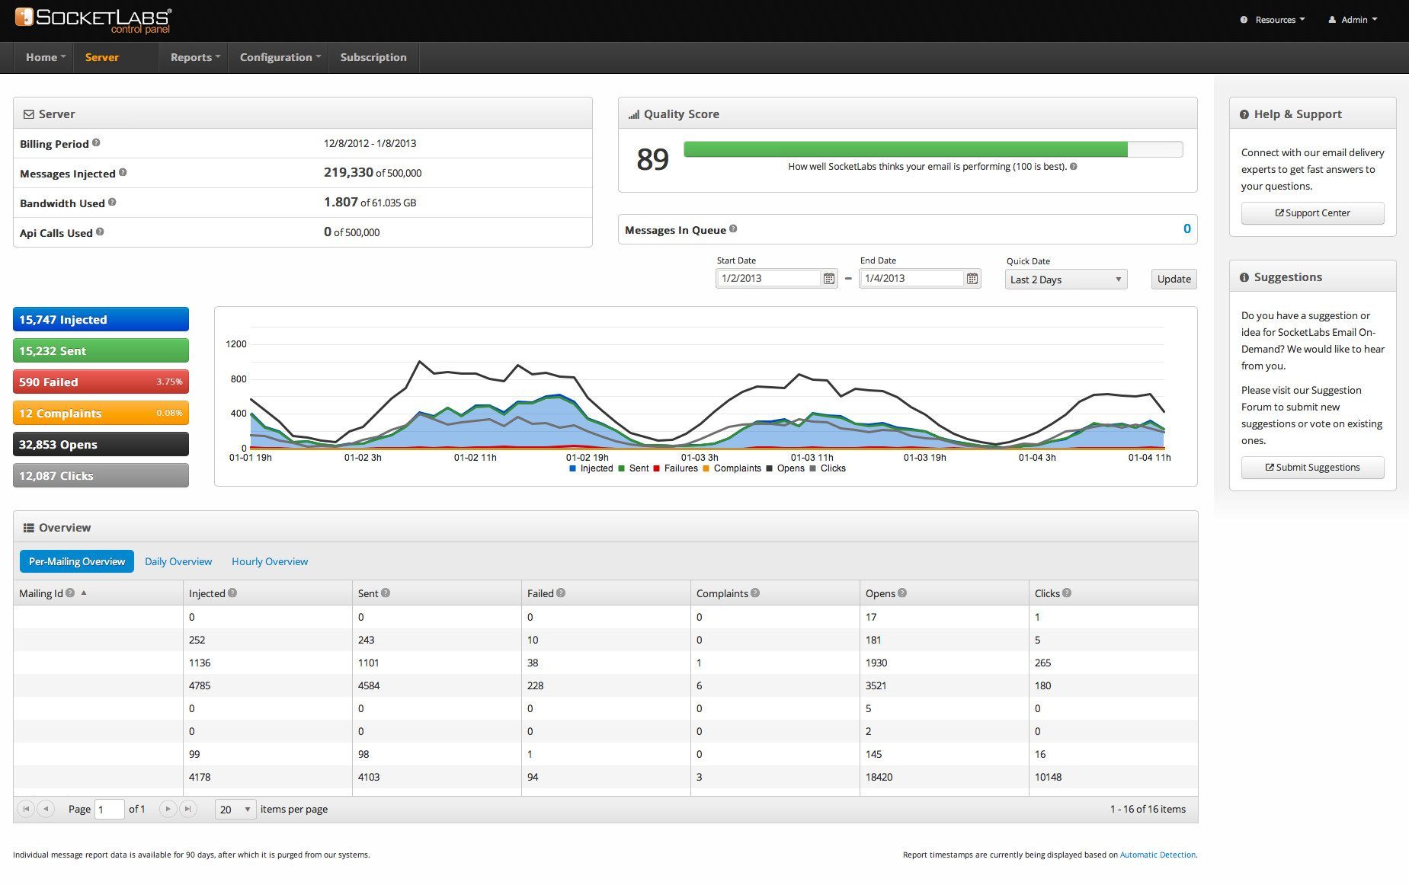Open the Quick Date dropdown showing Last 2 Days
The width and height of the screenshot is (1409, 885).
1066,280
